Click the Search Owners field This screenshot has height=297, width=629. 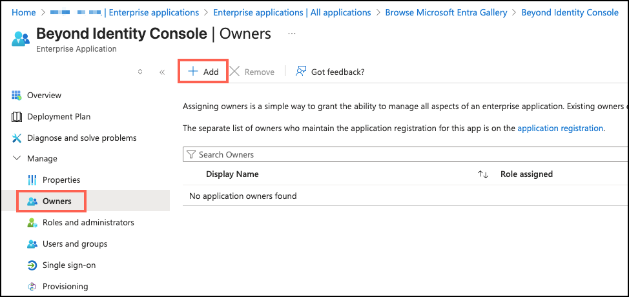(x=406, y=154)
